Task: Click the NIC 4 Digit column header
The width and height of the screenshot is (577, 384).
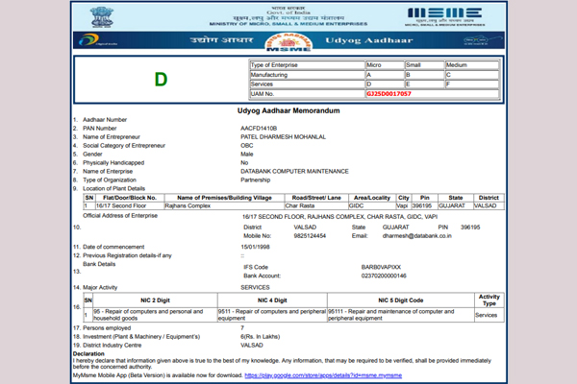Action: coord(272,300)
